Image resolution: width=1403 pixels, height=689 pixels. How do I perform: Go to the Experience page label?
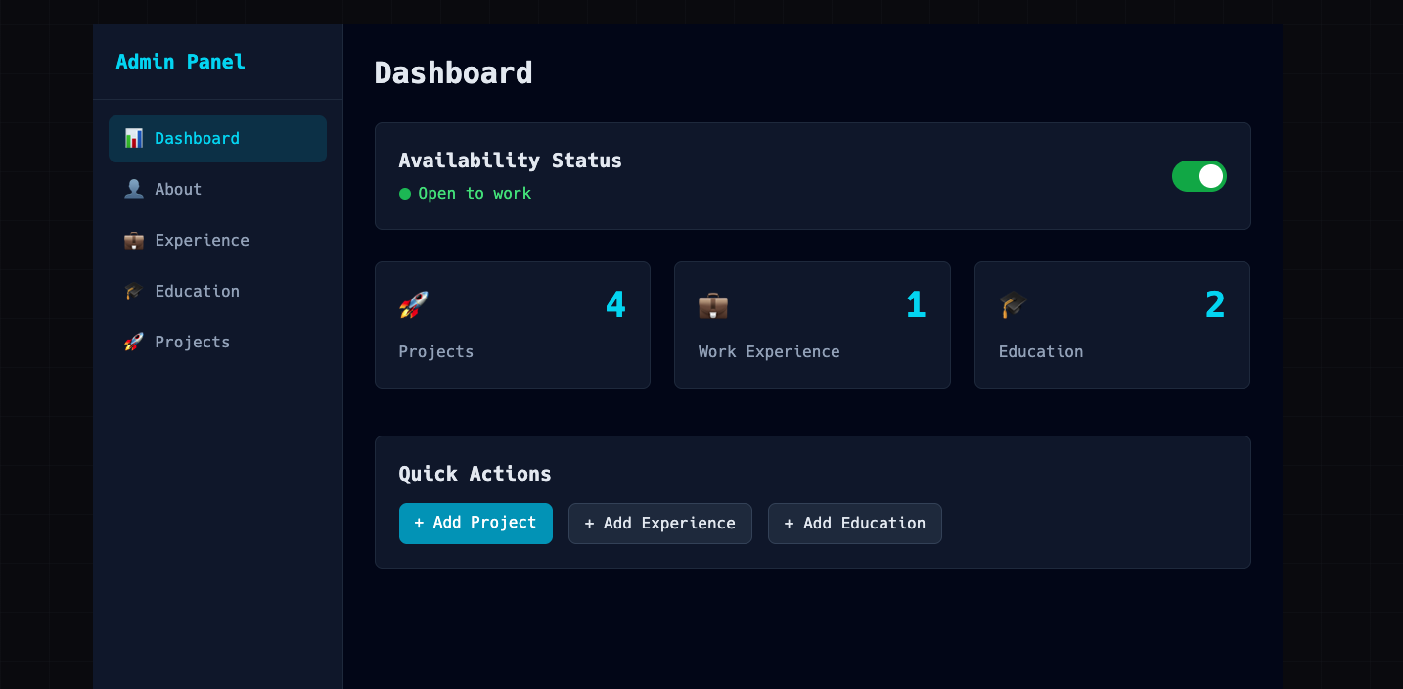(202, 241)
